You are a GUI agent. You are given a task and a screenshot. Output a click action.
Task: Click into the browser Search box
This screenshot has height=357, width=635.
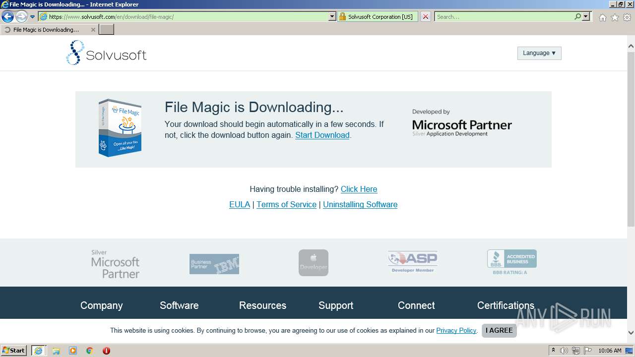(x=504, y=16)
